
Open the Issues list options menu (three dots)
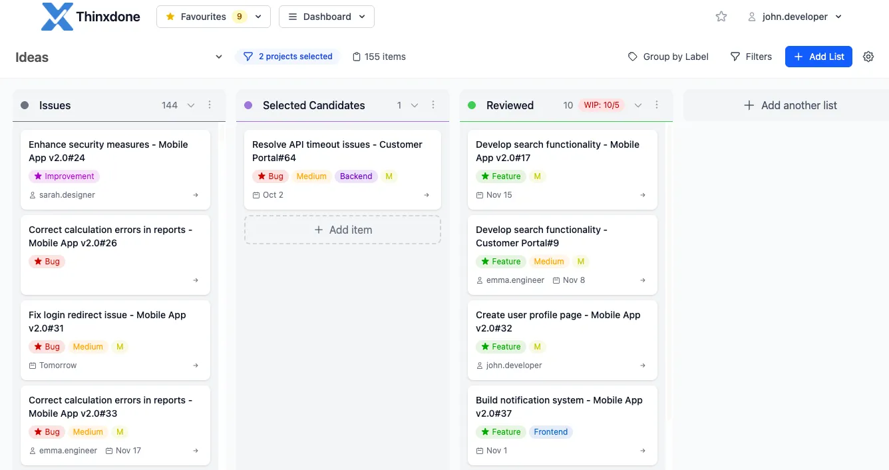(210, 105)
